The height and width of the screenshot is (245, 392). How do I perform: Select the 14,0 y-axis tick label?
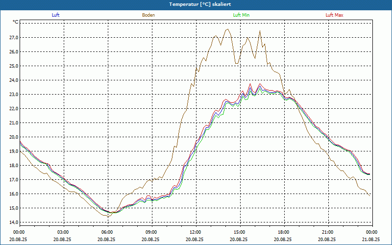13,222
